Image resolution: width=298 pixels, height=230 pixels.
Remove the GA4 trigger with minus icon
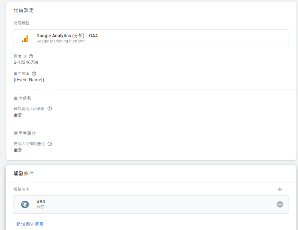click(x=280, y=204)
